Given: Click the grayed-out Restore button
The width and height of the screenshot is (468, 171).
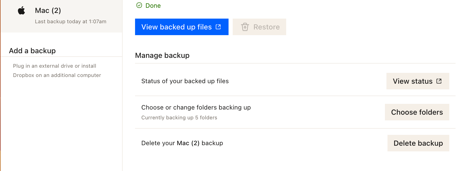Looking at the screenshot, I should tap(259, 27).
